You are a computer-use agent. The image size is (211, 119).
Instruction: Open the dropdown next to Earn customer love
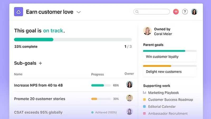[79, 12]
